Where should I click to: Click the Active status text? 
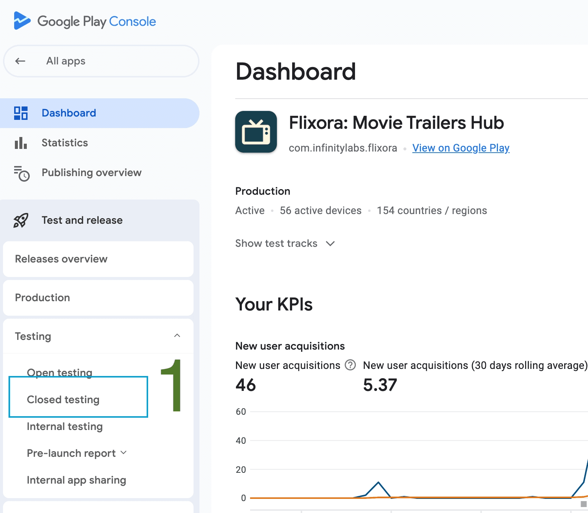(x=250, y=211)
